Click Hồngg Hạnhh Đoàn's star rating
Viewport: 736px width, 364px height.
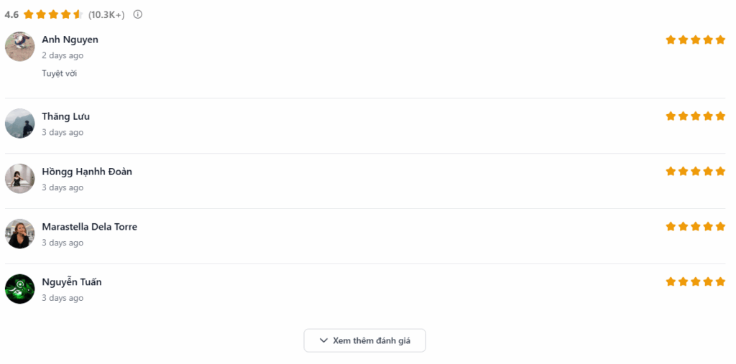coord(695,171)
